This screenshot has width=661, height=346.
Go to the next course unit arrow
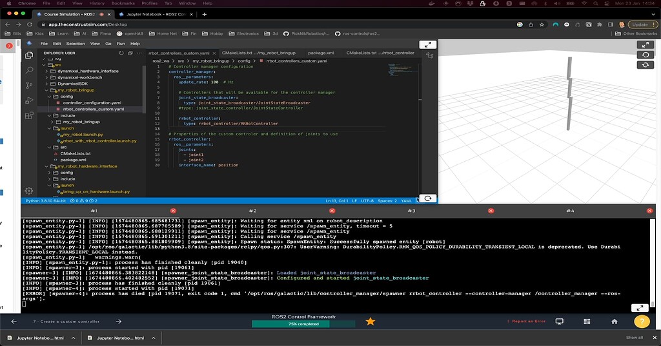click(x=119, y=321)
